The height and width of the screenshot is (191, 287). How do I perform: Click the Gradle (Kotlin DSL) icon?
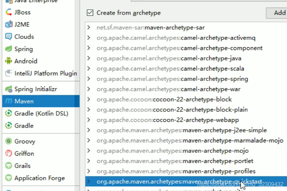tap(9, 114)
